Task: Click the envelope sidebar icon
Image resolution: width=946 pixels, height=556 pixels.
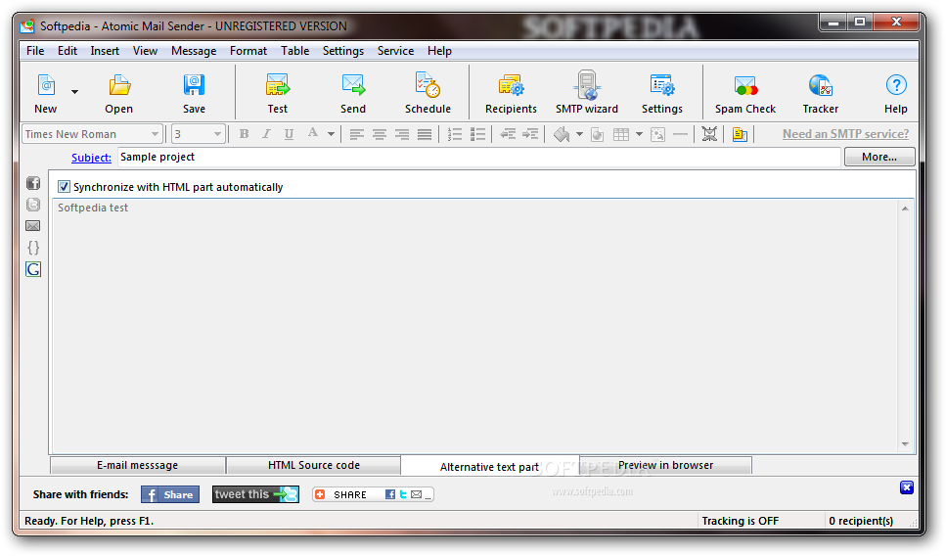Action: coord(33,226)
